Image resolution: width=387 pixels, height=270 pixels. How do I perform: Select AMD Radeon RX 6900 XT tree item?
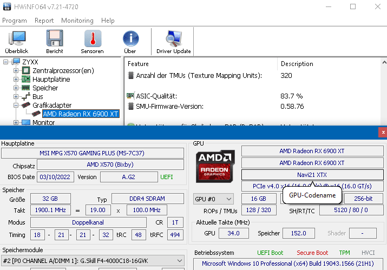[x=81, y=114]
